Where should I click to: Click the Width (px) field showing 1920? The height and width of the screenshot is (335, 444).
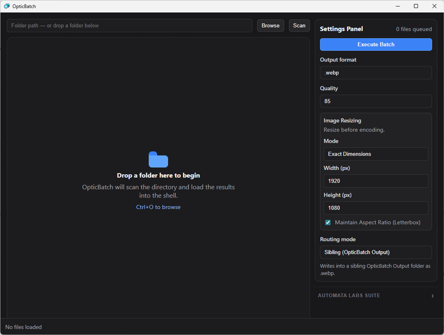tap(375, 181)
